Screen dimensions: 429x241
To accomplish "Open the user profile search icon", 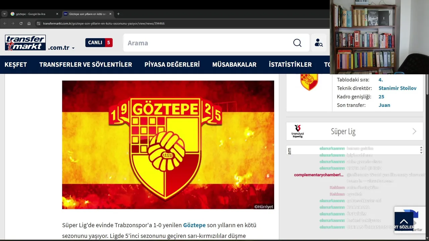I will [318, 43].
